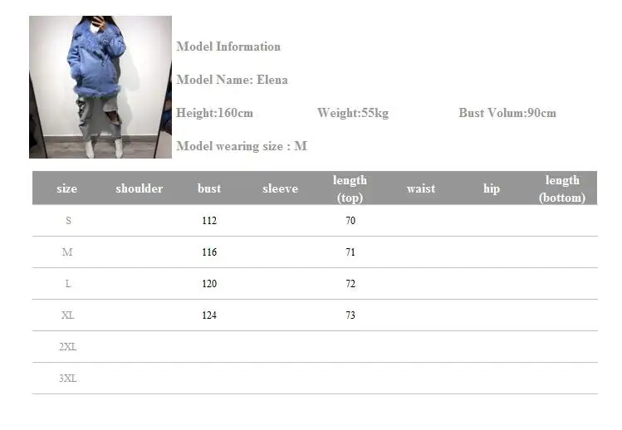Select the size column header
The width and height of the screenshot is (622, 430).
point(66,188)
